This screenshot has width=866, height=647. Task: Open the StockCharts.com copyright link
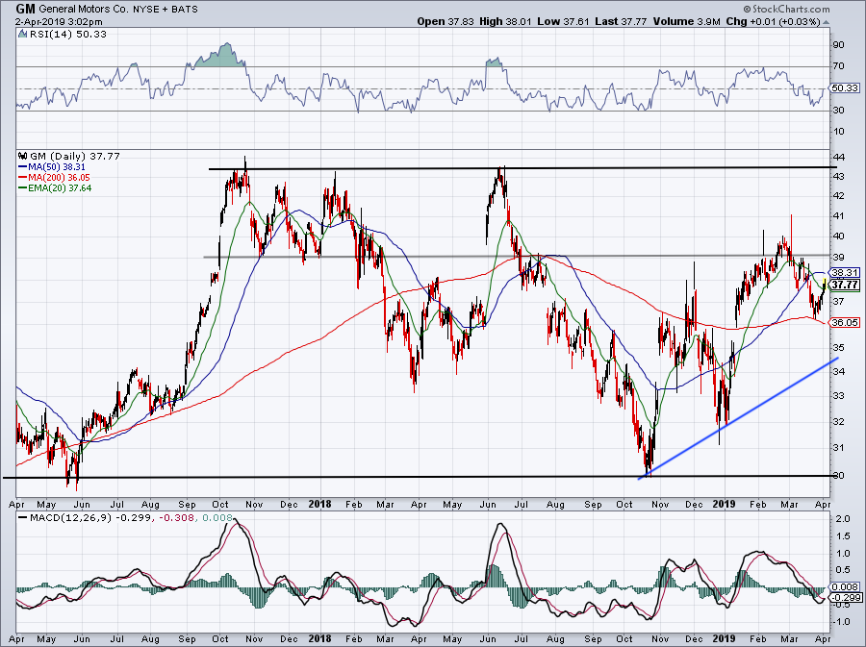click(x=786, y=9)
